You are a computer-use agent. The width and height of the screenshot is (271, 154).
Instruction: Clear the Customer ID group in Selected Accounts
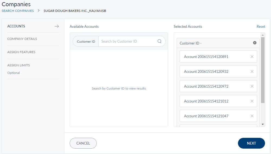pos(254,43)
